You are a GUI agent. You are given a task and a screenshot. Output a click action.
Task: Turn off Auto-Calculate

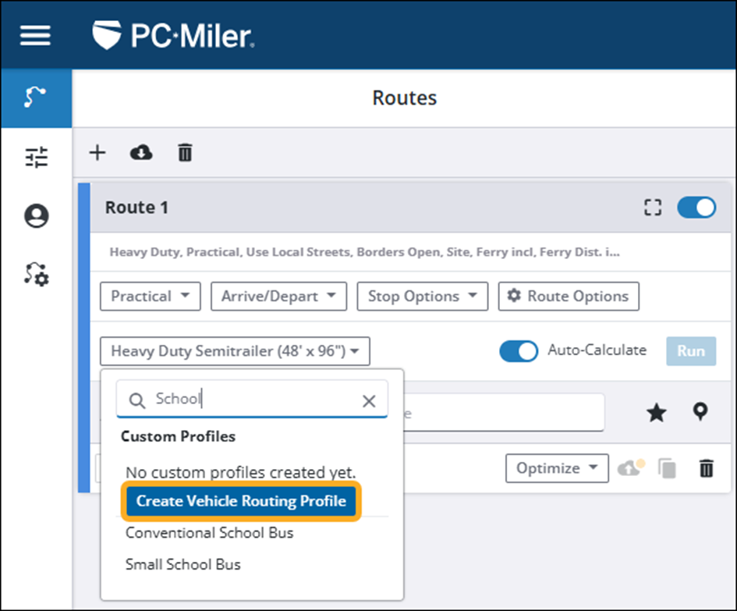tap(519, 351)
